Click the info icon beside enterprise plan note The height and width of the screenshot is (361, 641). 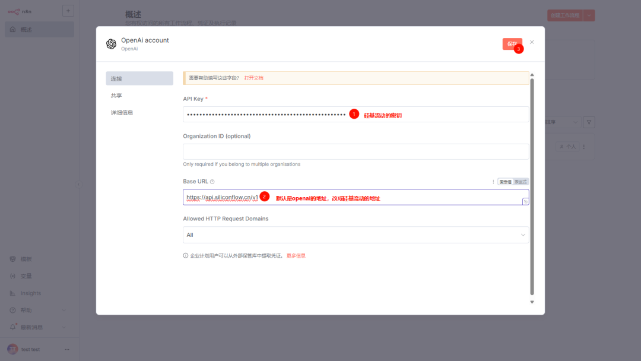click(x=186, y=256)
